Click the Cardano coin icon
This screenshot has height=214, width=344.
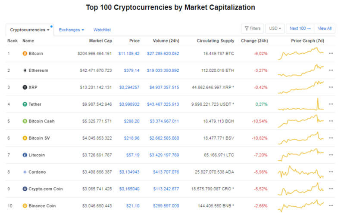pyautogui.click(x=25, y=171)
